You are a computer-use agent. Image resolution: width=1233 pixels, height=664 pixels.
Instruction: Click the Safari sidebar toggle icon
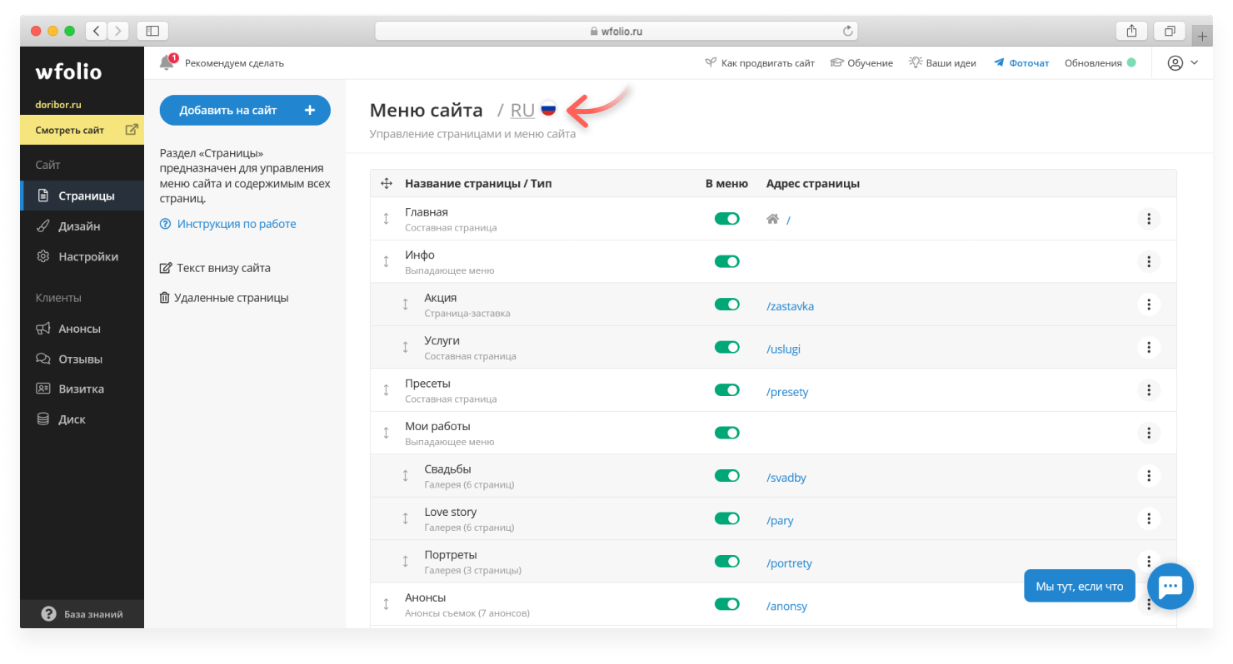coord(152,31)
